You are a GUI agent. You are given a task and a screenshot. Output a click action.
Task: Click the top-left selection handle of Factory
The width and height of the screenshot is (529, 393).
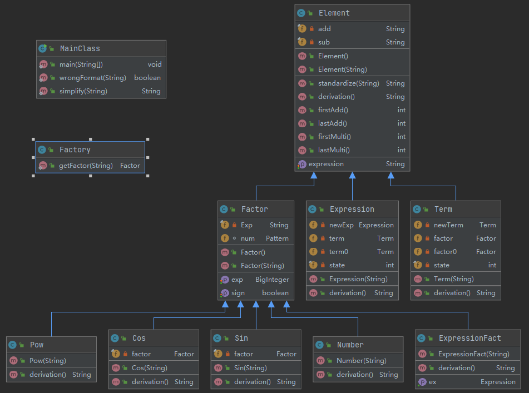tap(33, 139)
